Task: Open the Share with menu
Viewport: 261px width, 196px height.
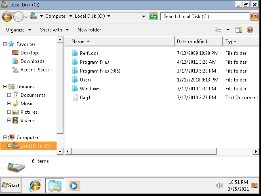Action: coord(54,30)
